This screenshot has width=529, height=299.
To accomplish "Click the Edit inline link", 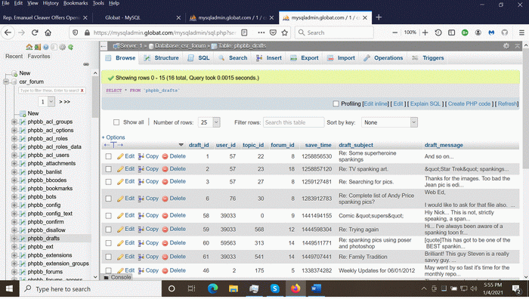I will tap(376, 104).
